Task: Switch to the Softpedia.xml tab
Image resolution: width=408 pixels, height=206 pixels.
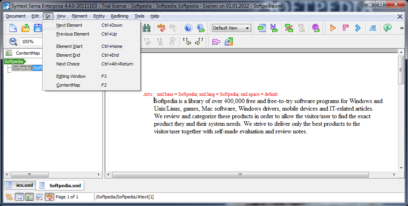Action: (60, 186)
